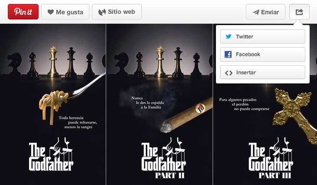Click the angle brackets embed icon
Viewport: 317px width, 185px height.
[x=229, y=73]
